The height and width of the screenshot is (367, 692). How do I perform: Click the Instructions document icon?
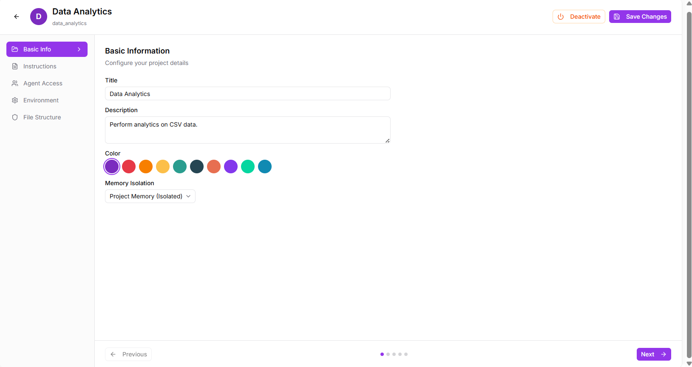pos(15,66)
